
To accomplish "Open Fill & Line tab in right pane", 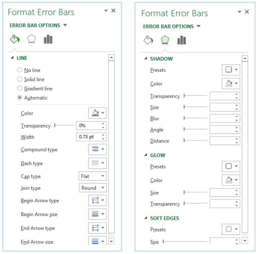I will 148,40.
